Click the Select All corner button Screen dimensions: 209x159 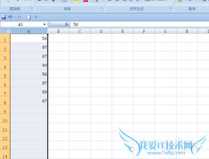5,31
